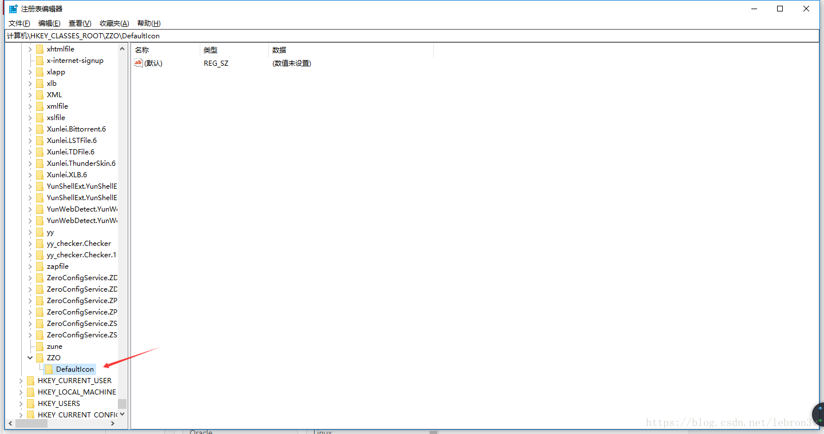The image size is (824, 434).
Task: Open the 查看 menu
Action: (80, 23)
